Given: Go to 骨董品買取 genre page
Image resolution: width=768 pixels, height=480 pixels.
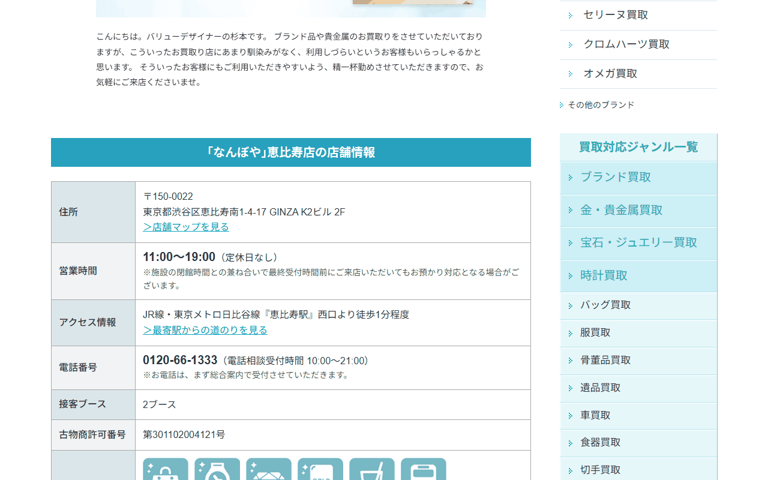Looking at the screenshot, I should point(638,361).
